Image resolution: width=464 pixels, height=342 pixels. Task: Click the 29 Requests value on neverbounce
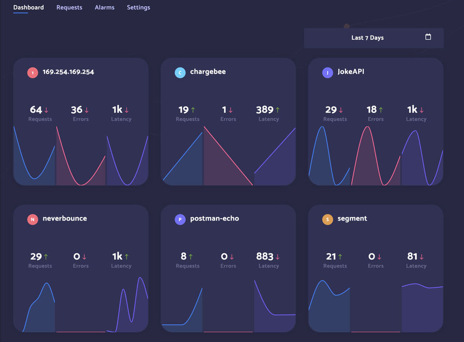(36, 256)
